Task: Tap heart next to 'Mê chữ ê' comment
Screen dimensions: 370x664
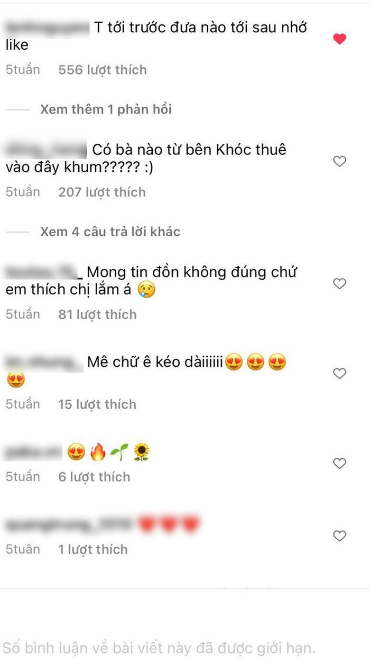Action: tap(339, 374)
